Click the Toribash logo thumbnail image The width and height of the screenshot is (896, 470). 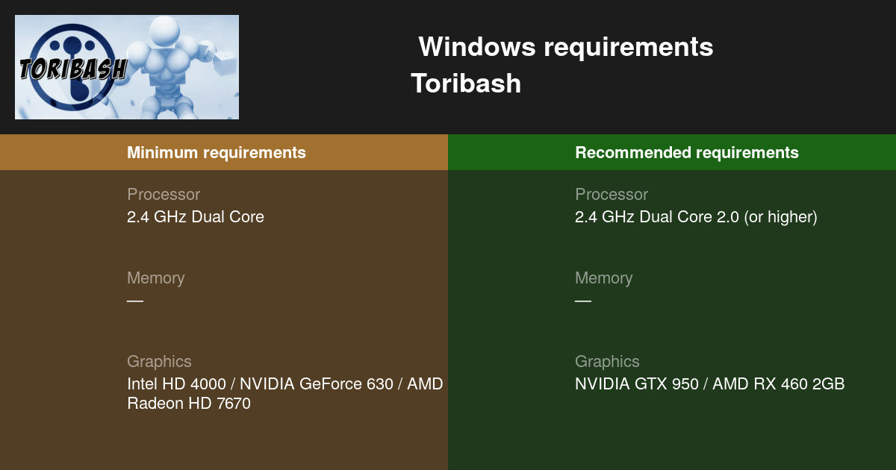tap(127, 67)
